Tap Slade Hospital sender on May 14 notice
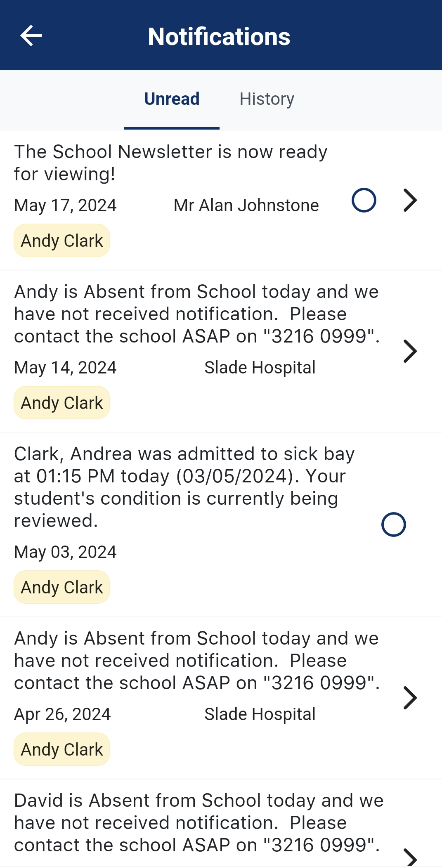The height and width of the screenshot is (867, 442). point(260,368)
